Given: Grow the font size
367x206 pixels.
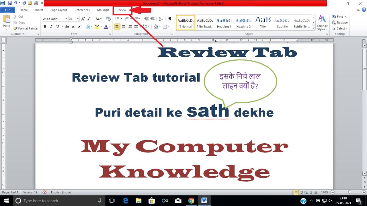Looking at the screenshot, I should coord(83,19).
